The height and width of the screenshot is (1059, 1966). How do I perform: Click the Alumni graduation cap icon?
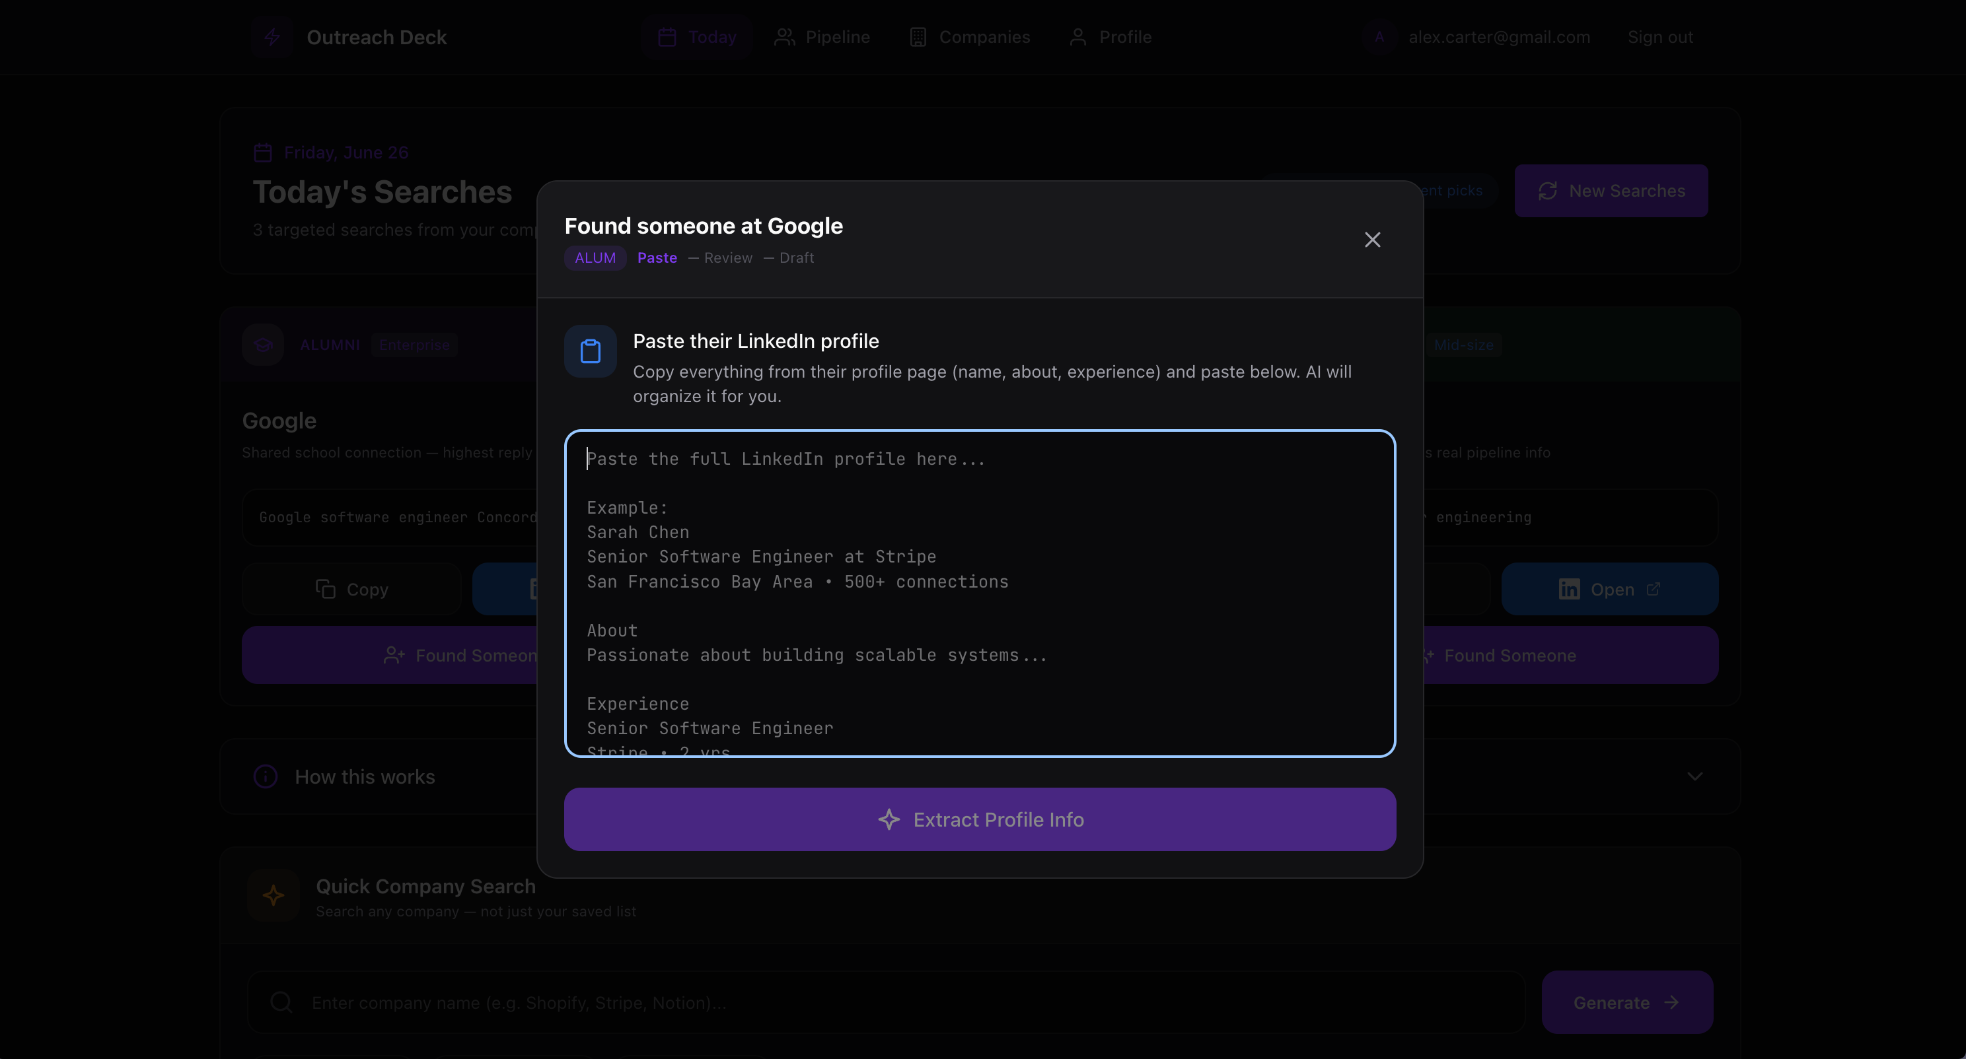click(264, 345)
